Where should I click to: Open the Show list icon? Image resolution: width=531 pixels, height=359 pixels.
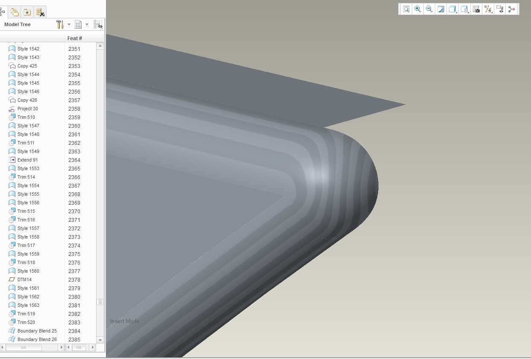click(x=78, y=24)
